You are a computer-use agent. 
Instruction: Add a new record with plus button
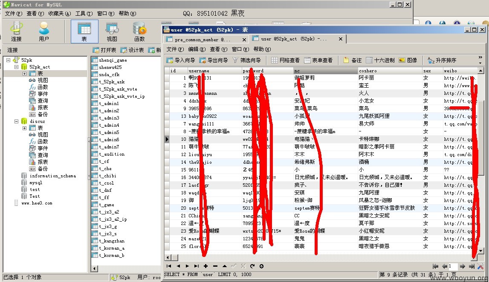pyautogui.click(x=206, y=266)
